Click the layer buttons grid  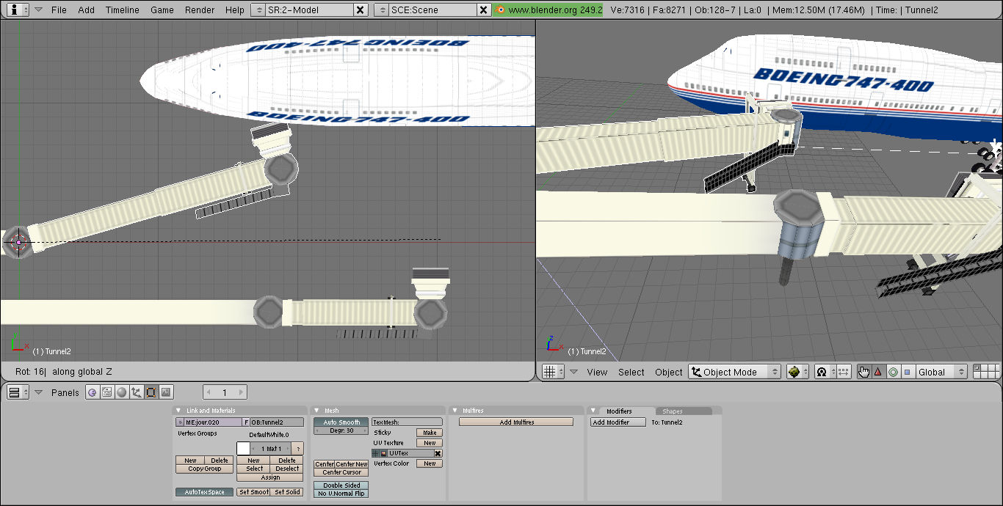tap(988, 372)
